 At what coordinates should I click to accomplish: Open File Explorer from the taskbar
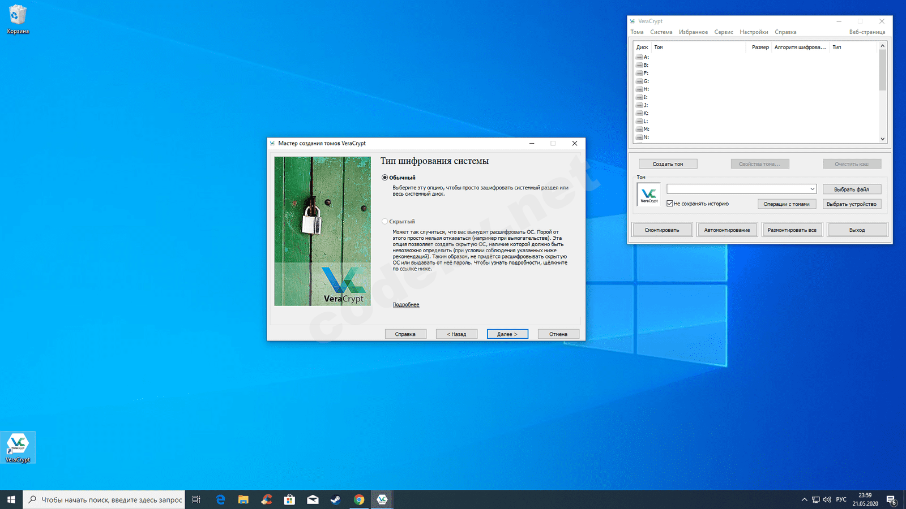(243, 499)
